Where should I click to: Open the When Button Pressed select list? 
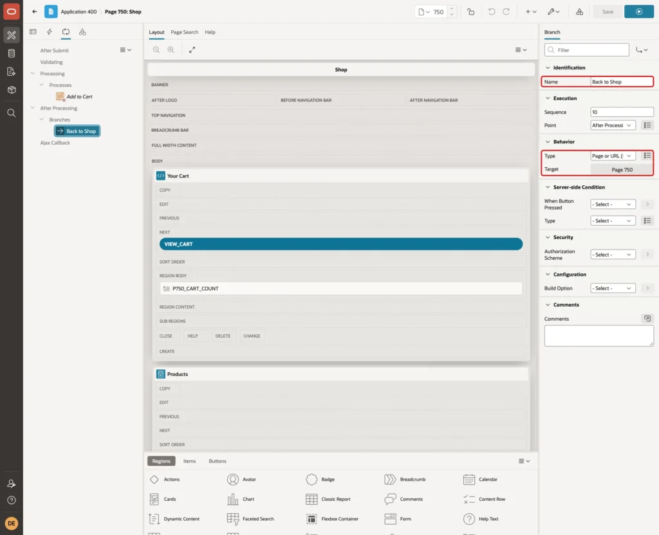point(613,204)
